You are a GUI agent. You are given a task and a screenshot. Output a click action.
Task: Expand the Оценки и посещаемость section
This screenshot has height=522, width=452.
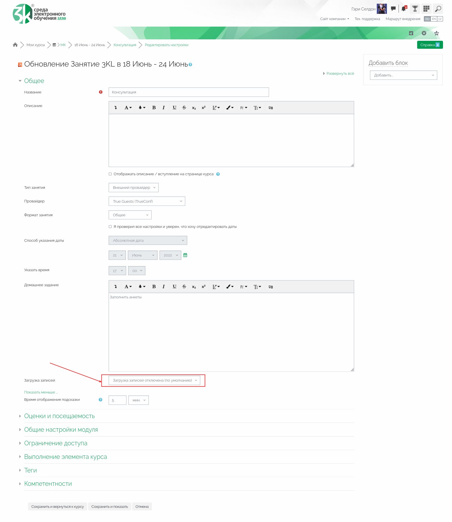tap(59, 416)
